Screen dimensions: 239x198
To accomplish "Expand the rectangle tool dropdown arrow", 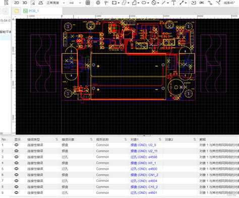I will (x=118, y=3).
